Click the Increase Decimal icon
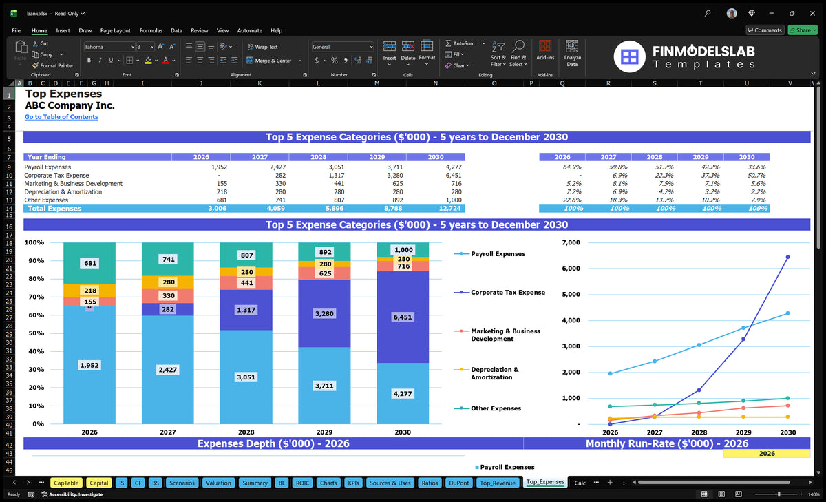The width and height of the screenshot is (826, 502). 357,61
